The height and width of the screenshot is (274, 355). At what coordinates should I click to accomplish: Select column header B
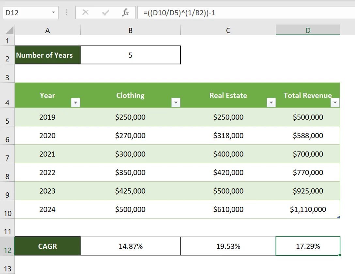[130, 30]
